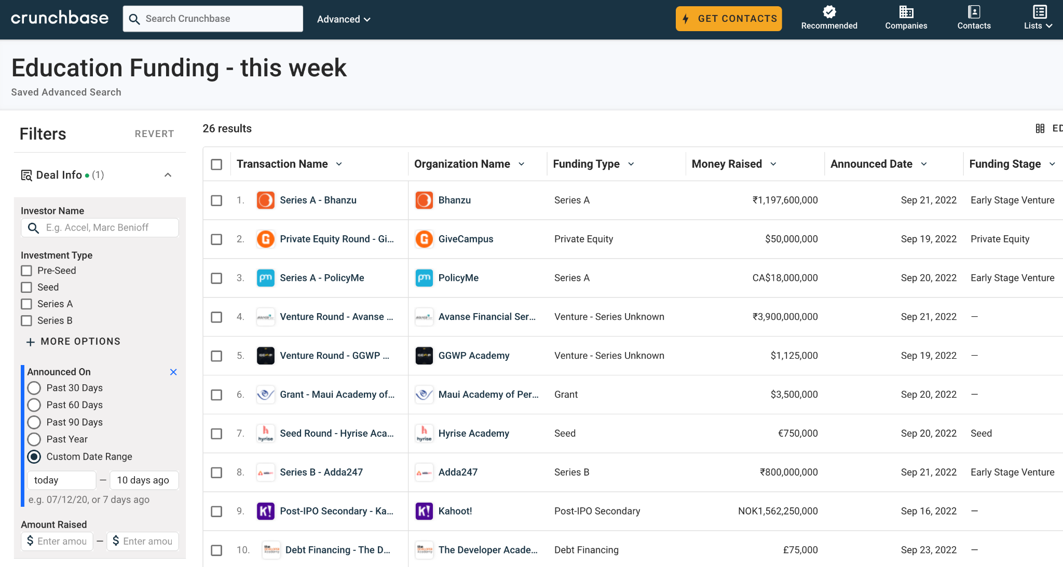Screen dimensions: 1063x567
Task: Open the Money Raised column dropdown arrow
Action: pyautogui.click(x=773, y=164)
